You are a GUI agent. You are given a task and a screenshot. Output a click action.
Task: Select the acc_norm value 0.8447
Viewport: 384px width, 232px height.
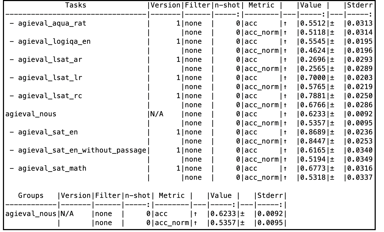point(313,141)
